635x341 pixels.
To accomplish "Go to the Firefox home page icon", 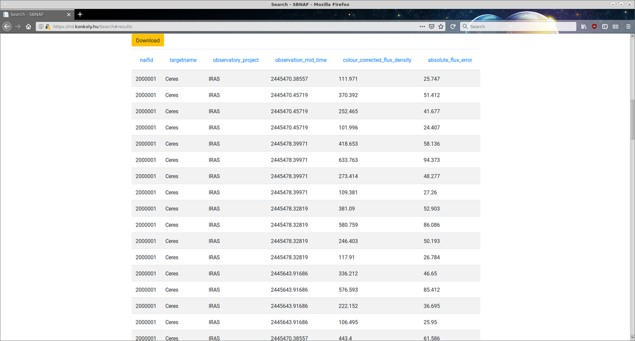I will pos(29,26).
